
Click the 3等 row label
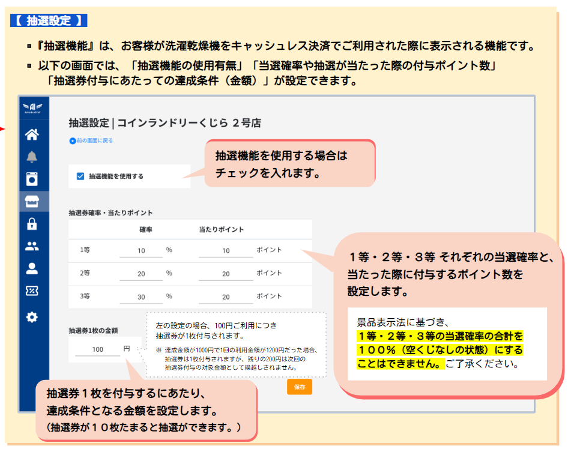(85, 296)
